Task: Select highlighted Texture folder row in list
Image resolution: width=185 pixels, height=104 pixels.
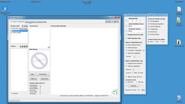Action: pos(19,31)
